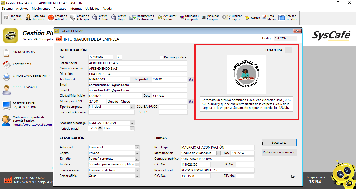Open the soporte.syscafe.com link

coord(33,125)
